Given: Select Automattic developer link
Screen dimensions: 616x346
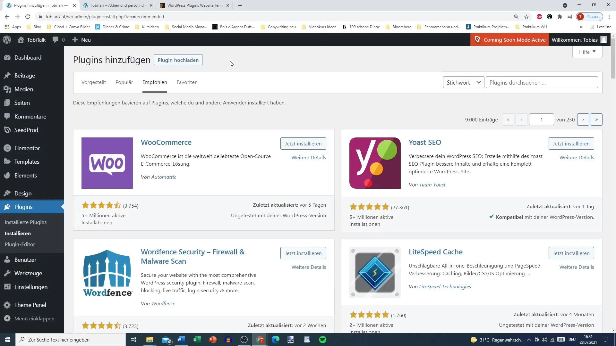Looking at the screenshot, I should pos(164,177).
